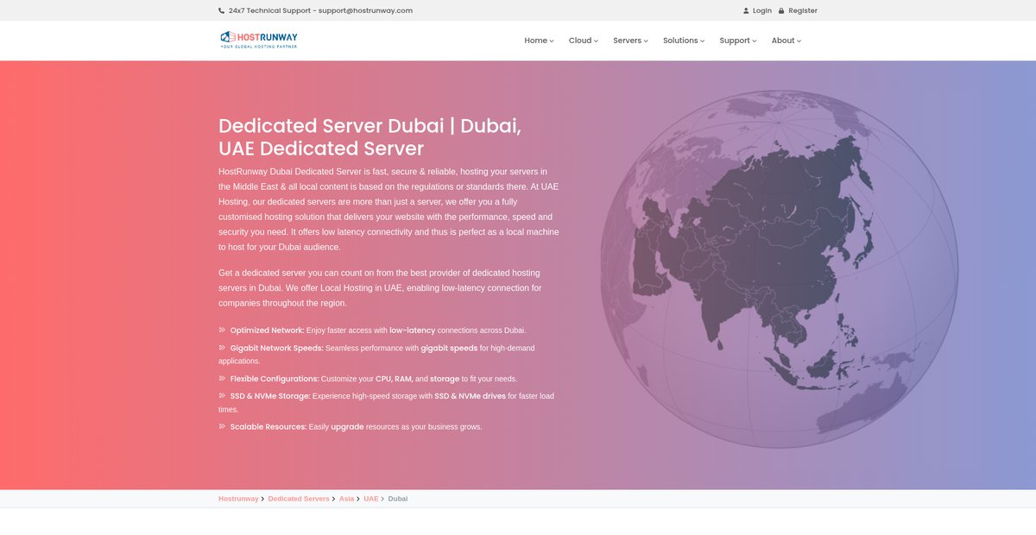The width and height of the screenshot is (1036, 535).
Task: Click the bold "low-latency" text
Action: pos(413,330)
